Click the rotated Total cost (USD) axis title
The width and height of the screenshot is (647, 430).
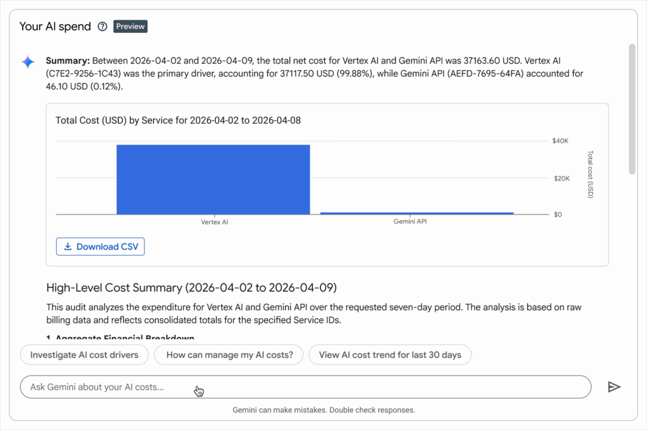(x=591, y=174)
